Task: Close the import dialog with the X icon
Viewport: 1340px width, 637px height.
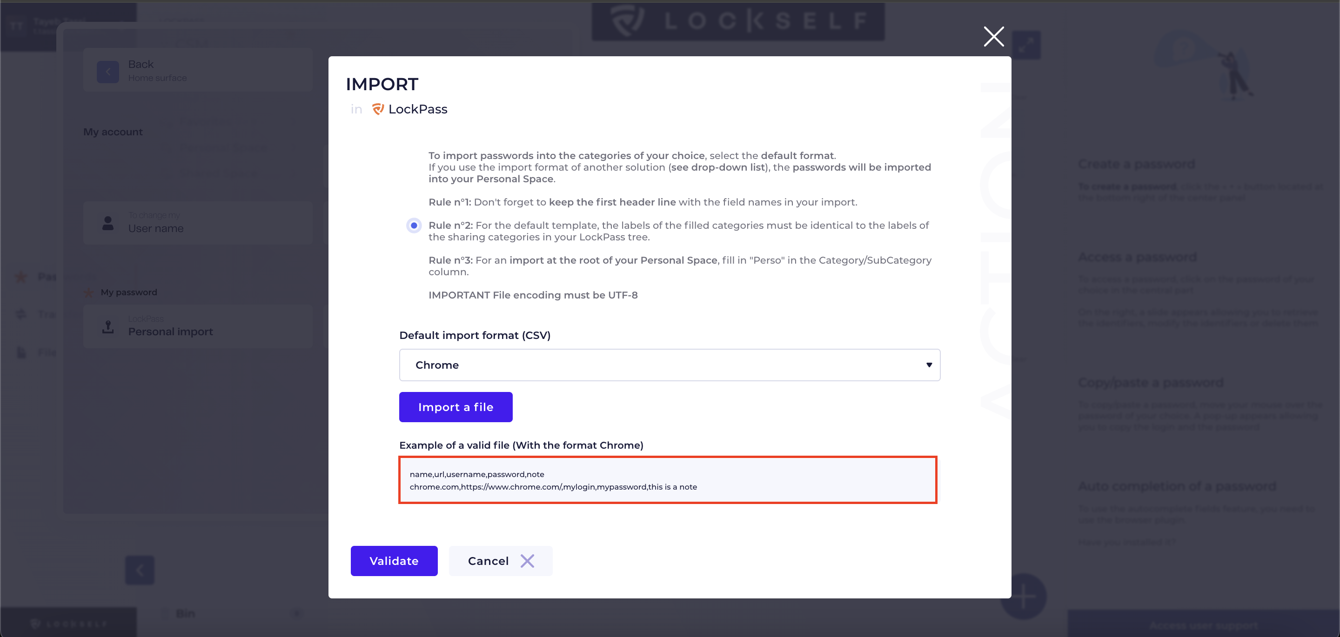Action: (993, 36)
